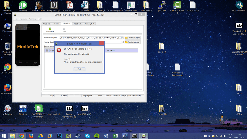Select the Pushbullet desktop icon

(x=23, y=6)
